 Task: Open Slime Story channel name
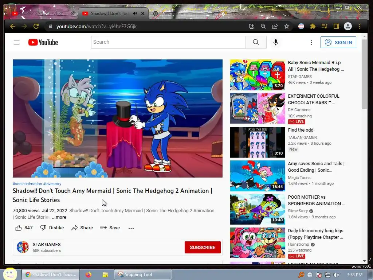click(x=298, y=211)
